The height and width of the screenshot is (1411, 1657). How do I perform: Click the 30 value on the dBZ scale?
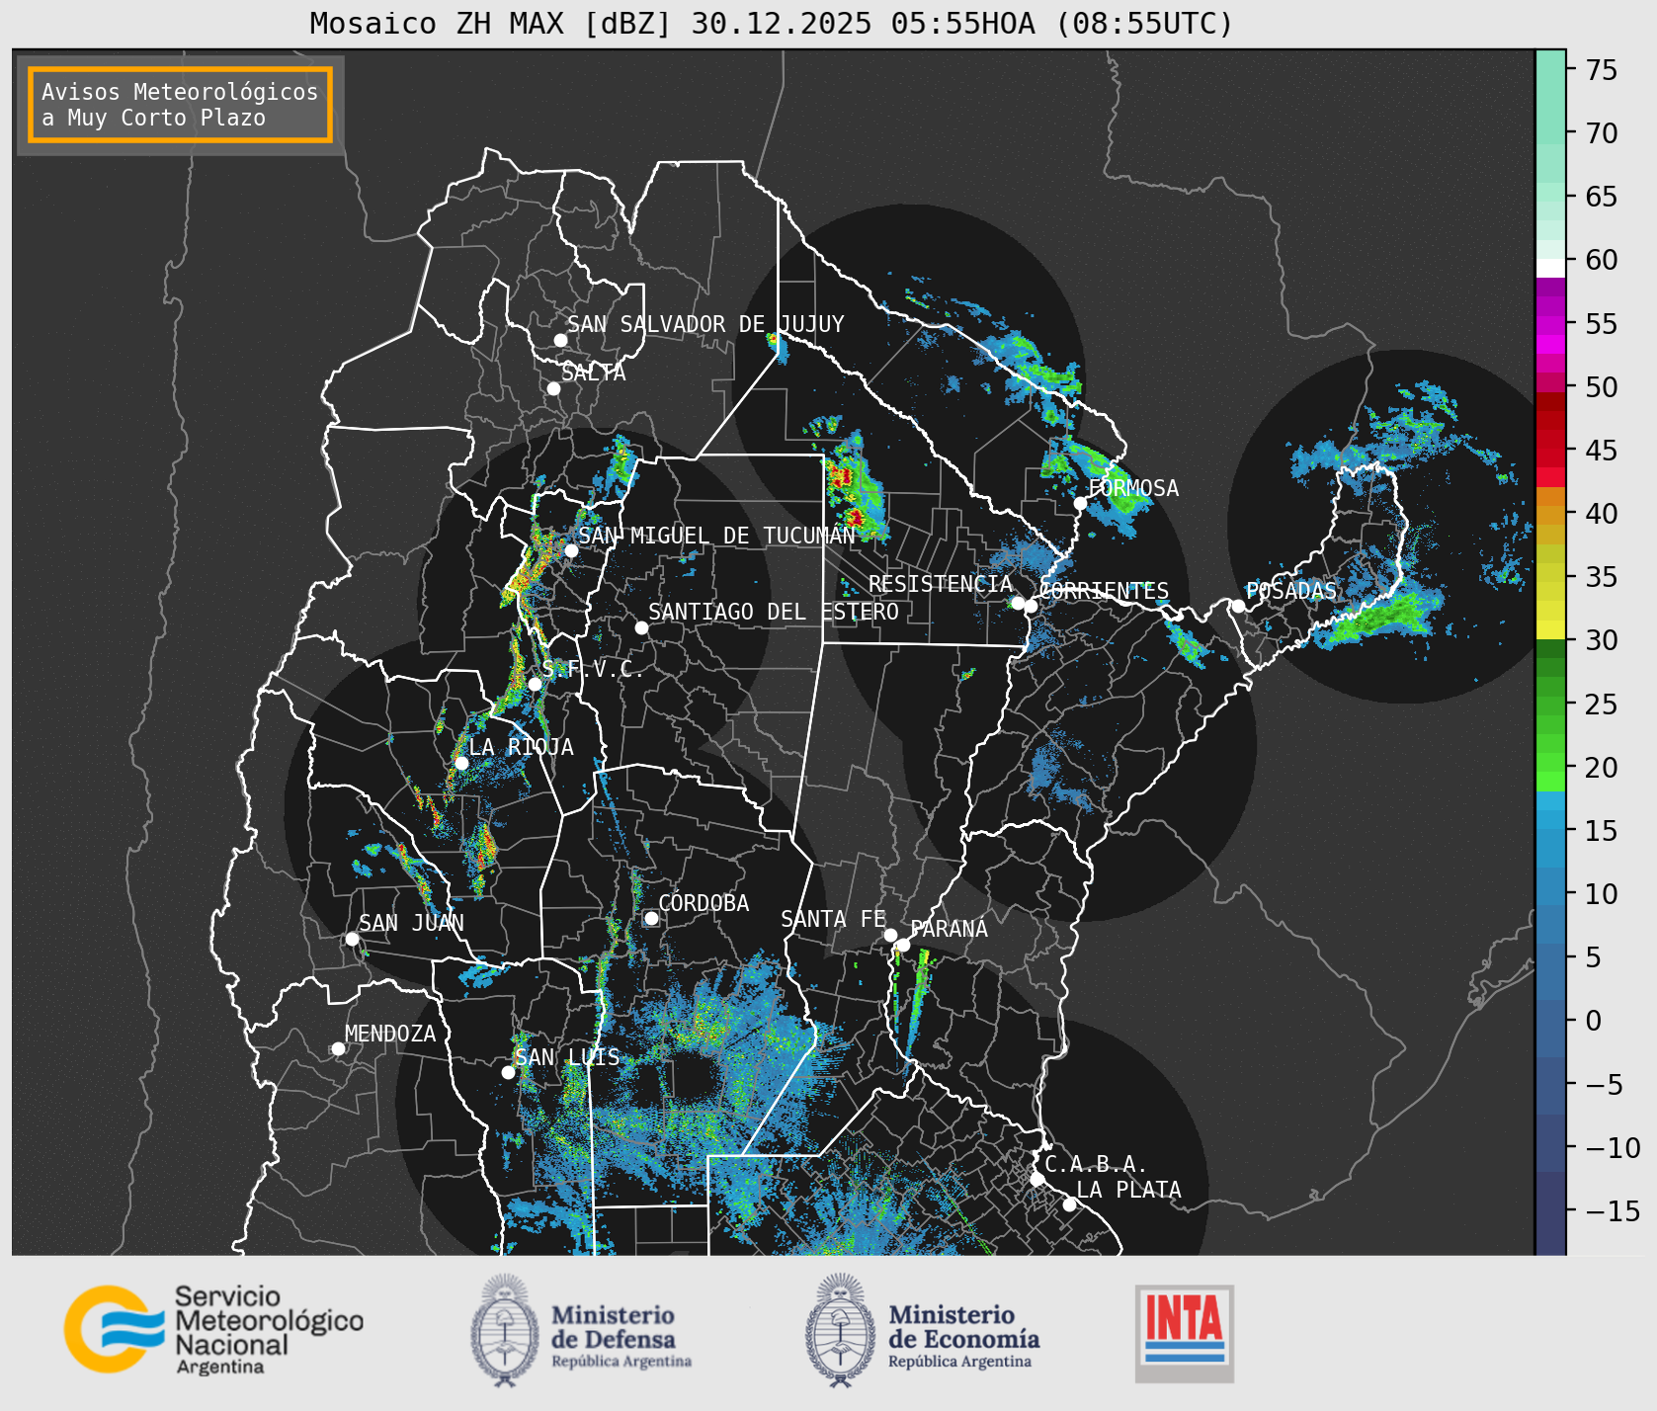tap(1602, 640)
